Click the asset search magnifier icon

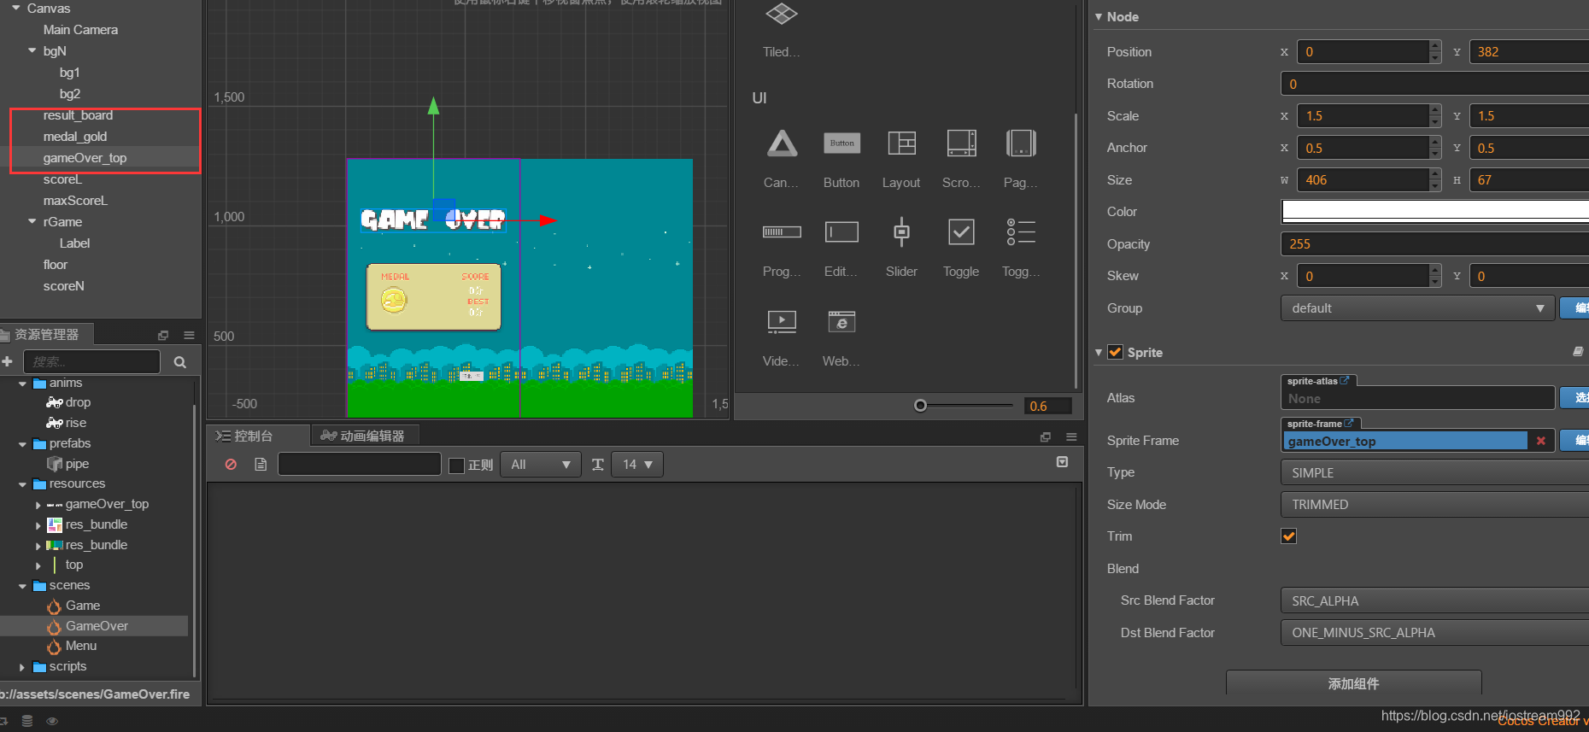coord(180,362)
